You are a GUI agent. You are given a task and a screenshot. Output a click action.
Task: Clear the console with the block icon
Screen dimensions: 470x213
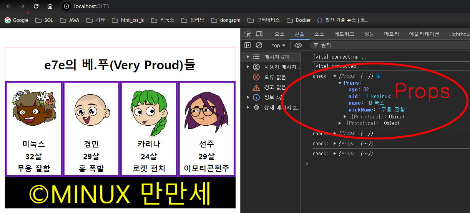coord(259,45)
